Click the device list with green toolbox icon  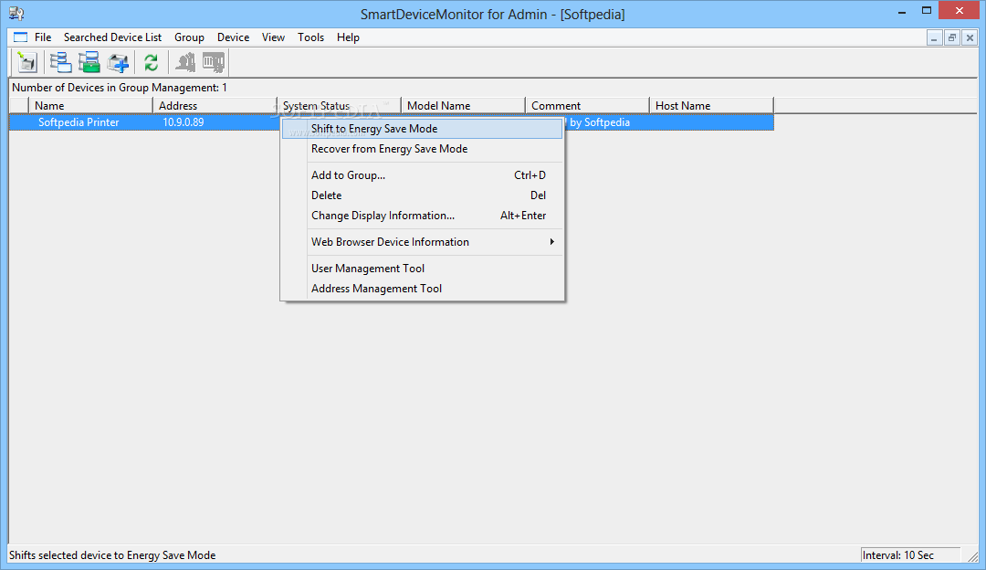[89, 62]
